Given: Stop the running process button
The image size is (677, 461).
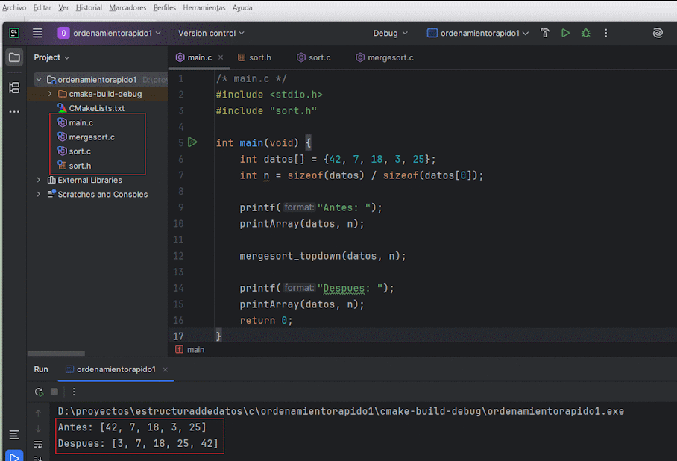Looking at the screenshot, I should click(53, 392).
